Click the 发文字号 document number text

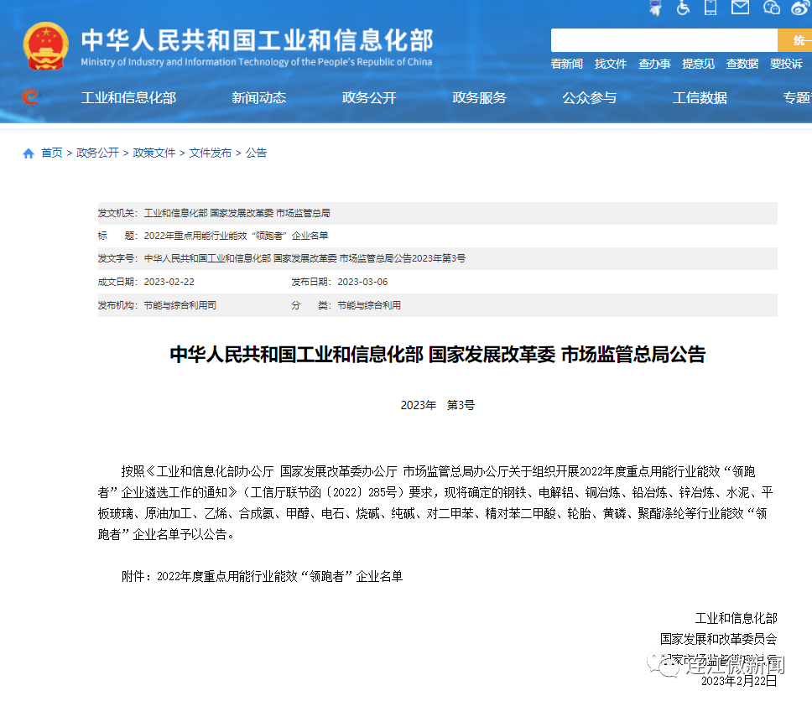tap(304, 258)
